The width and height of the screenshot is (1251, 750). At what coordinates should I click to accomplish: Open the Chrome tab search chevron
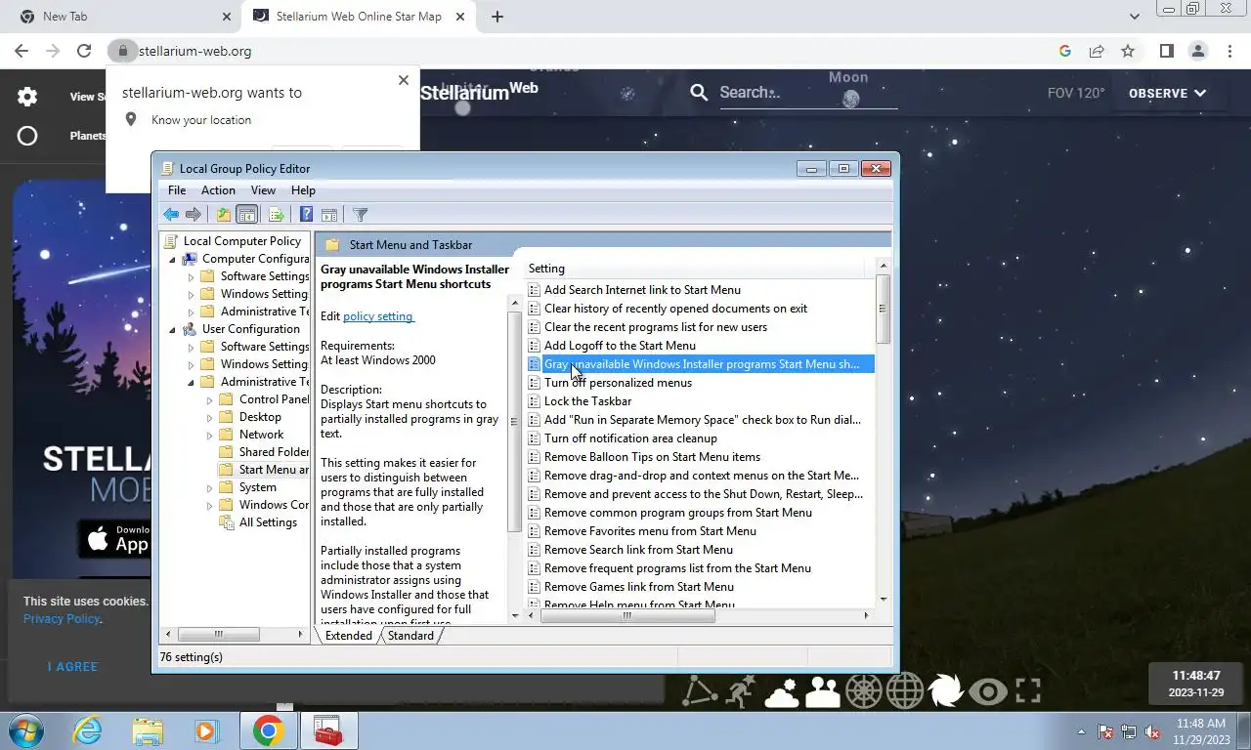pyautogui.click(x=1134, y=17)
